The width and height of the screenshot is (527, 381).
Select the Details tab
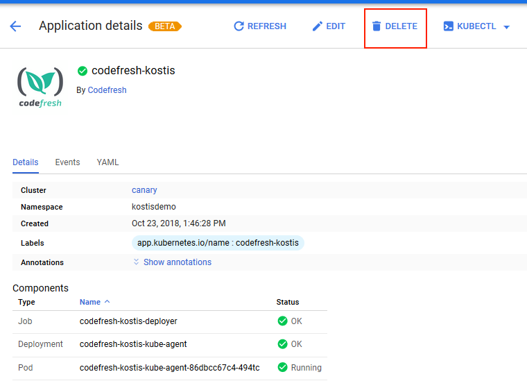coord(26,162)
